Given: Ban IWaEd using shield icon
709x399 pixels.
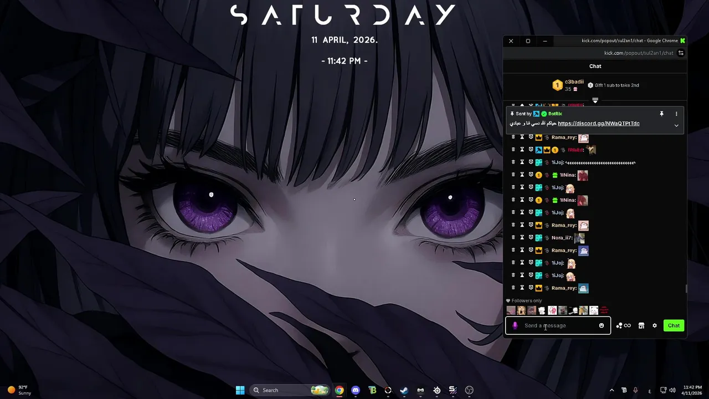Looking at the screenshot, I should point(531,150).
